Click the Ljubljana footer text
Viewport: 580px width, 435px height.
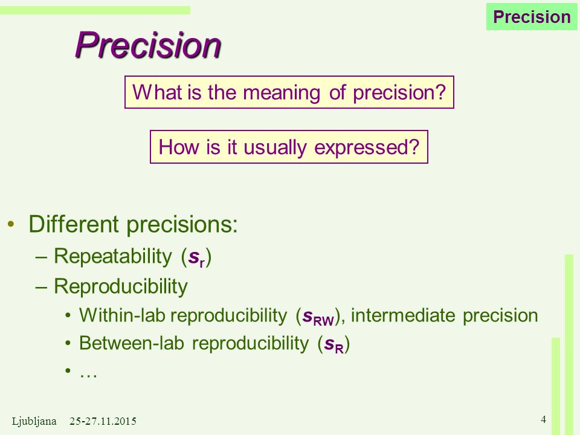[x=34, y=421]
